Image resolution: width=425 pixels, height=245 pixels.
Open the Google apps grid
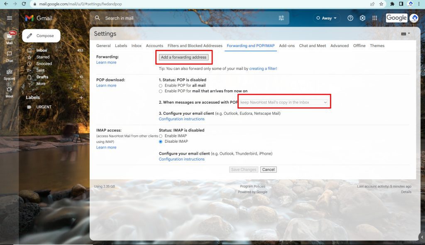click(374, 18)
